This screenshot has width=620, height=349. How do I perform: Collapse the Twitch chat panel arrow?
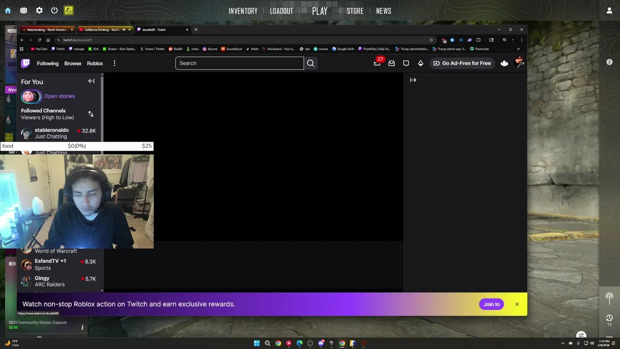[x=413, y=80]
